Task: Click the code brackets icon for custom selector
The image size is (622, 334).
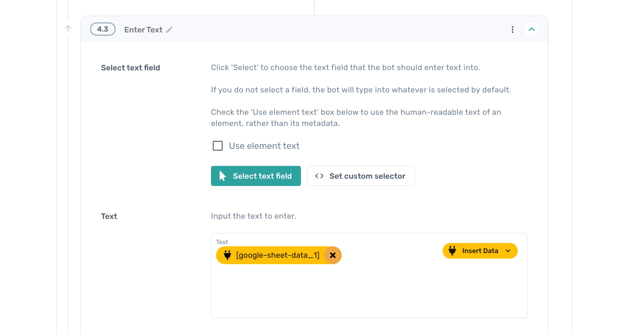Action: (x=319, y=176)
